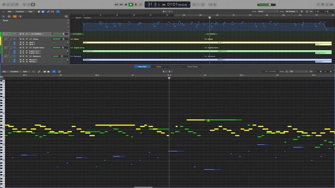Toggle MIDI In button in Piano Roll
This screenshot has height=188, width=335.
44,72
